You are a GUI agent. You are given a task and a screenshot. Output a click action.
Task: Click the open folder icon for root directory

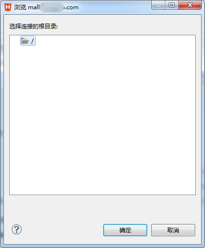[25, 41]
